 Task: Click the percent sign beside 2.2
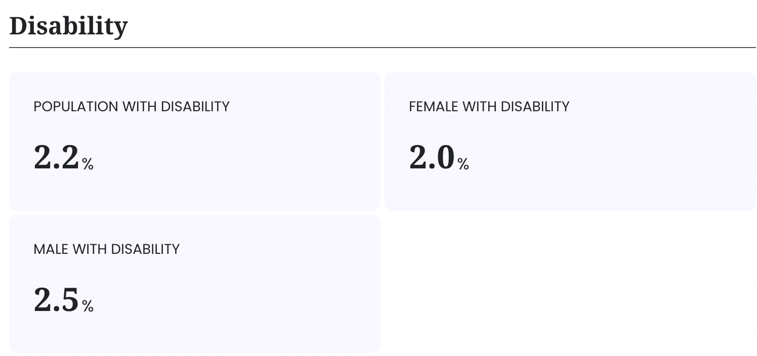coord(88,164)
